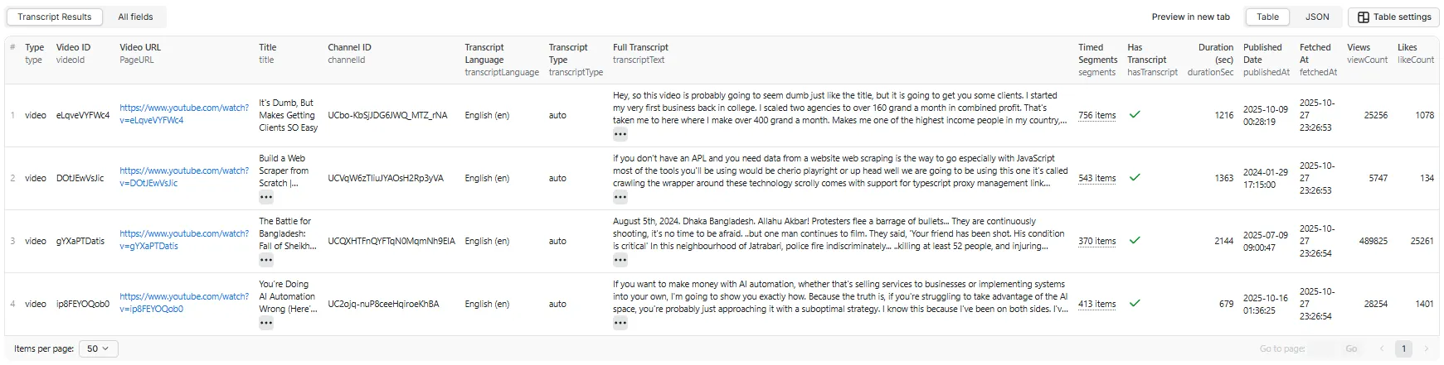Go to next page arrow
1444x365 pixels.
[x=1426, y=348]
